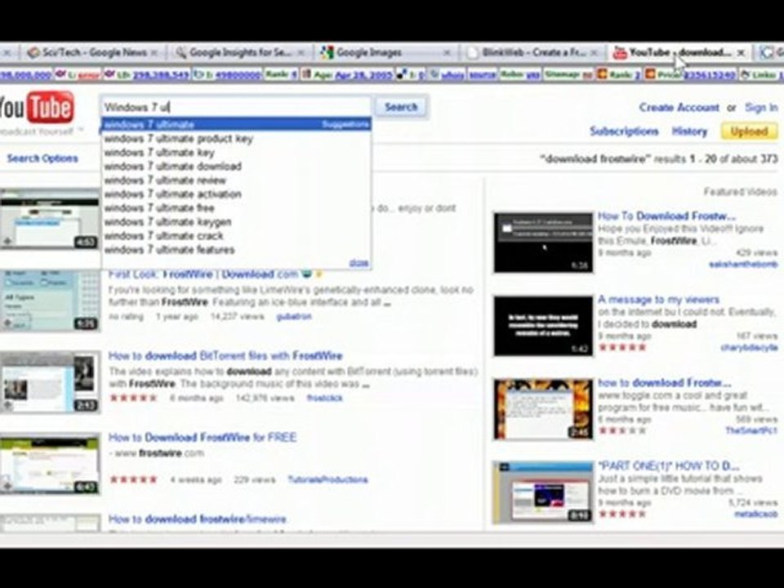The height and width of the screenshot is (588, 784).
Task: Click the Search button
Action: pyautogui.click(x=401, y=106)
